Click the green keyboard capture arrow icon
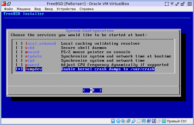Screen dimensions: 194x125 [x=164, y=121]
